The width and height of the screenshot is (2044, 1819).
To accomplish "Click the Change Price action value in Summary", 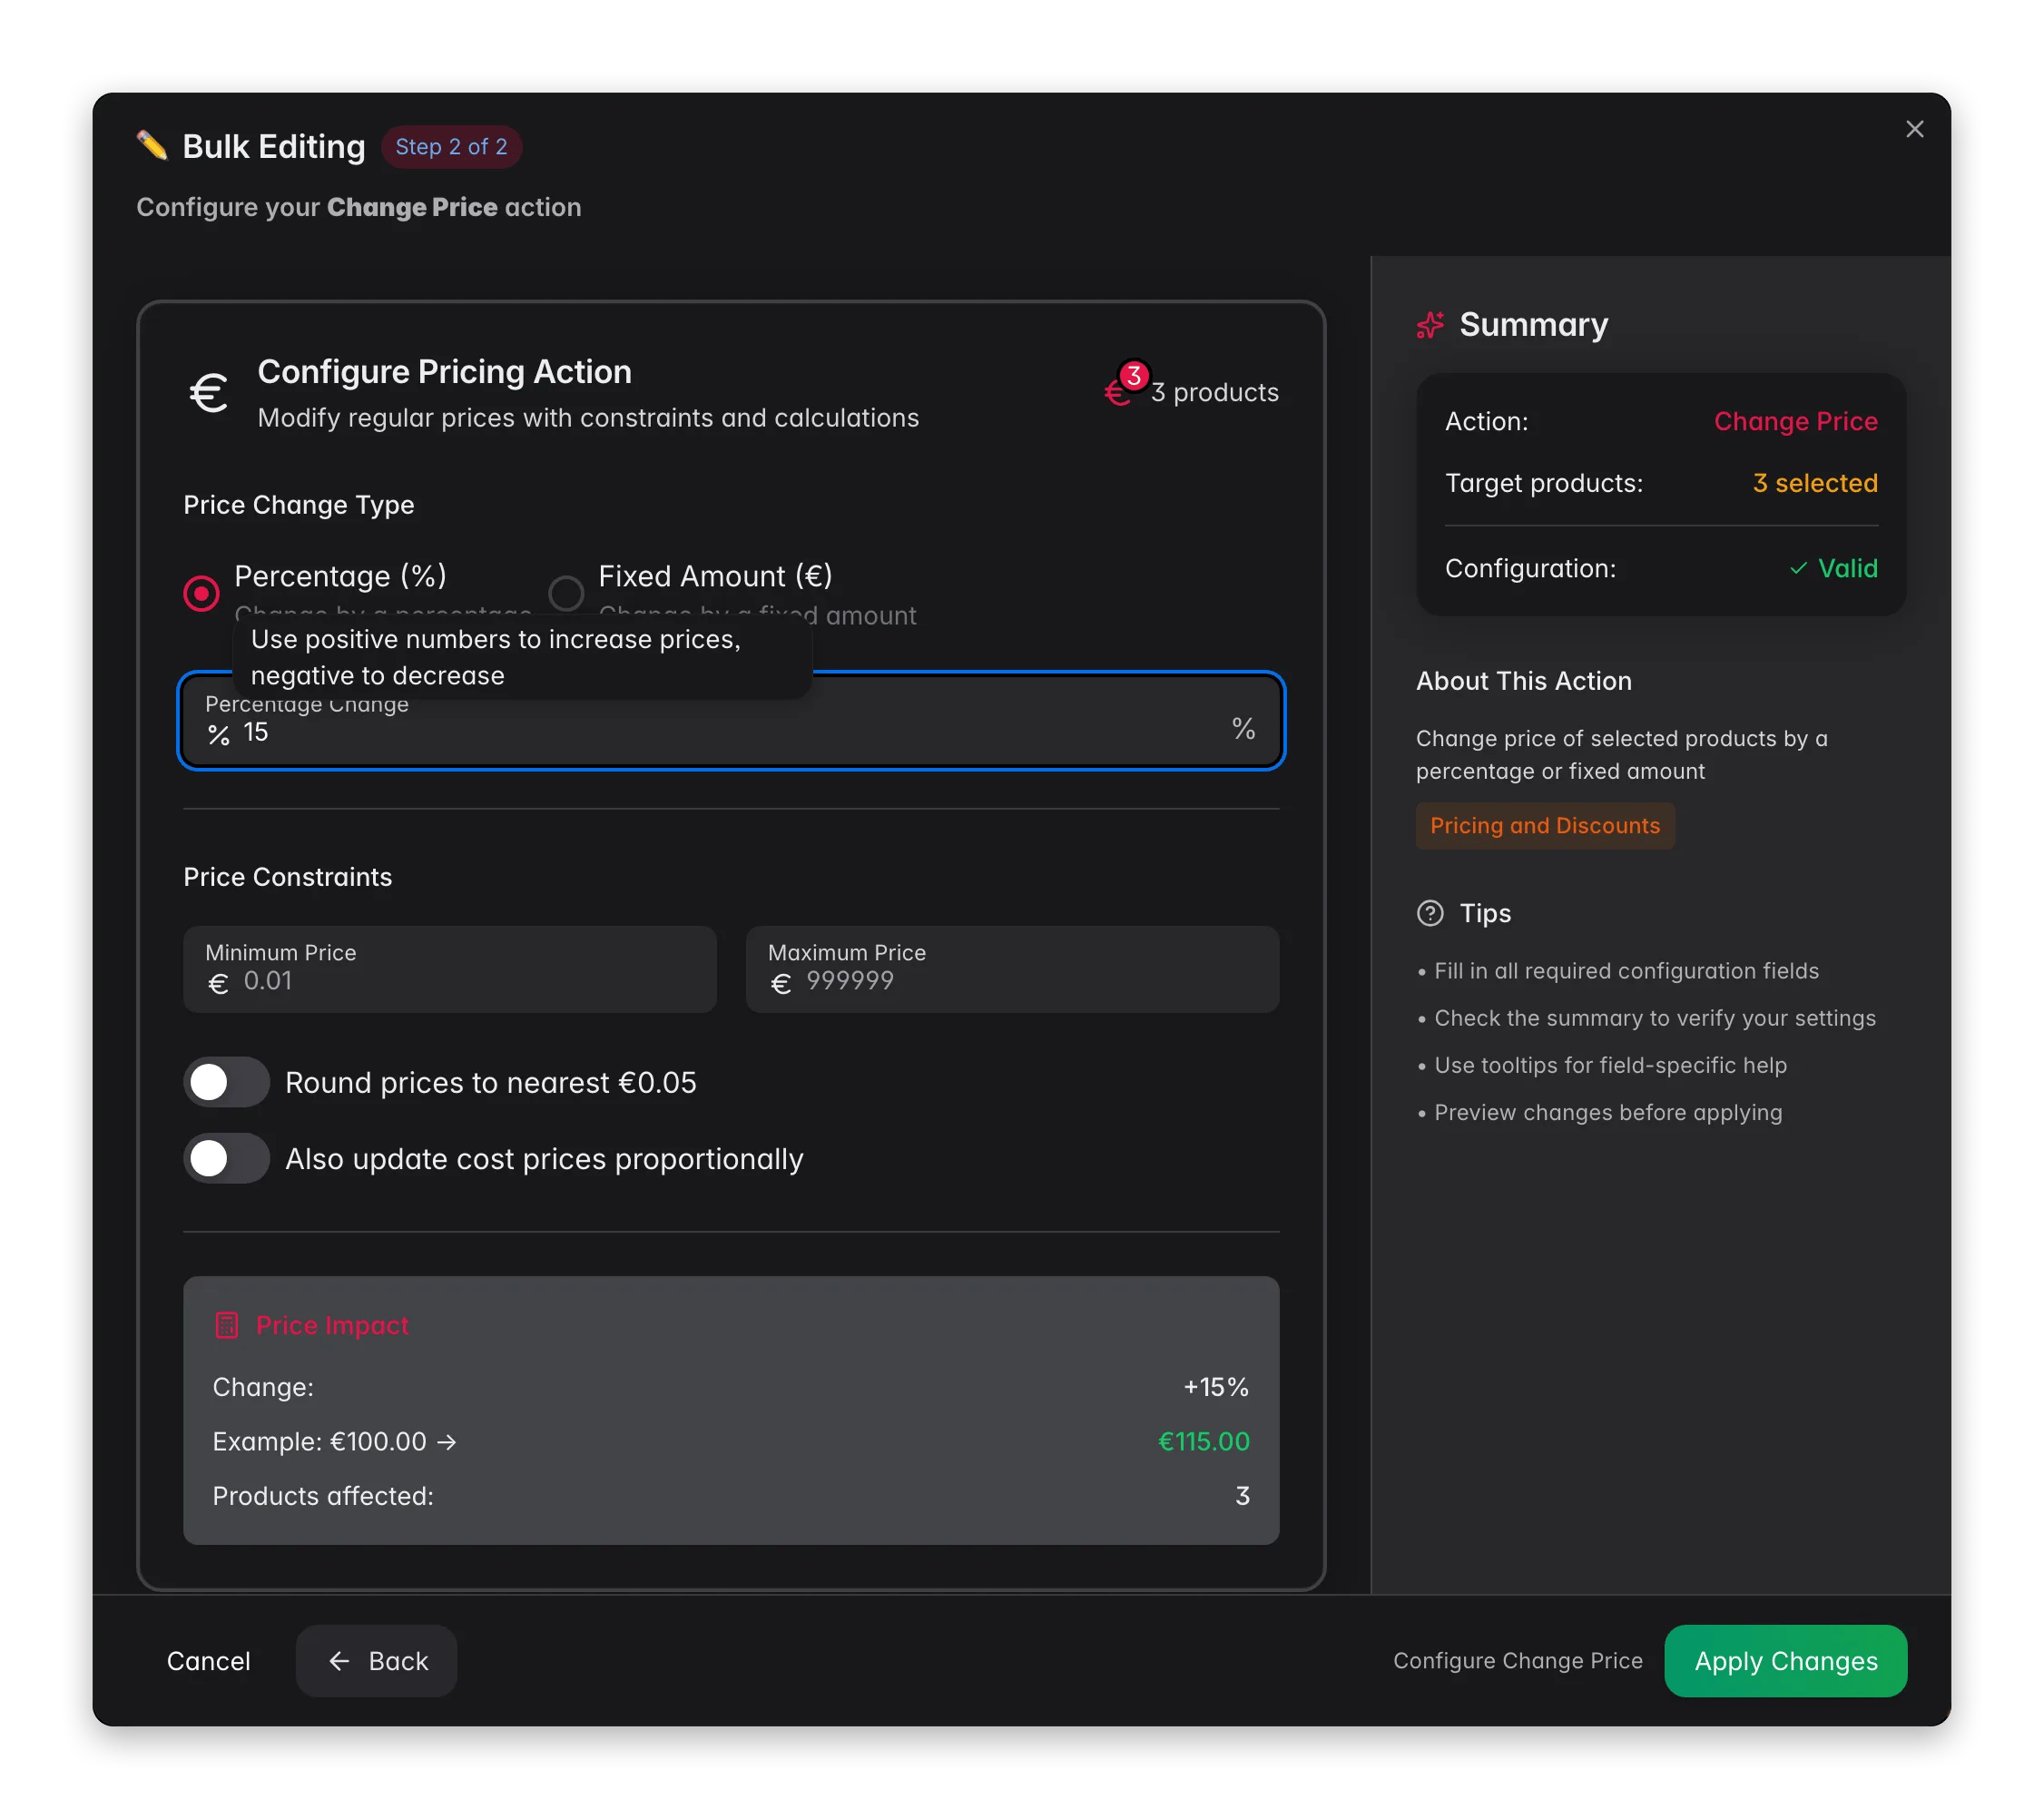I will point(1795,421).
